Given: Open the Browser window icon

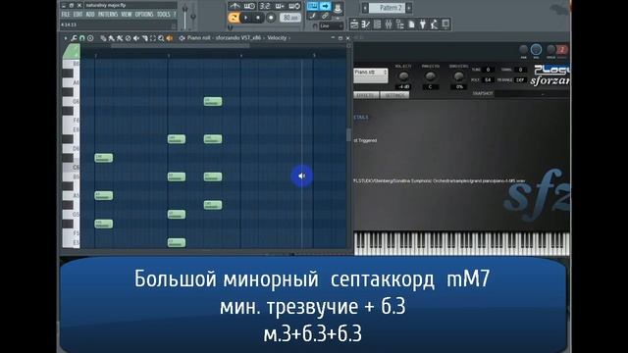Looking at the screenshot, I should pyautogui.click(x=400, y=25).
